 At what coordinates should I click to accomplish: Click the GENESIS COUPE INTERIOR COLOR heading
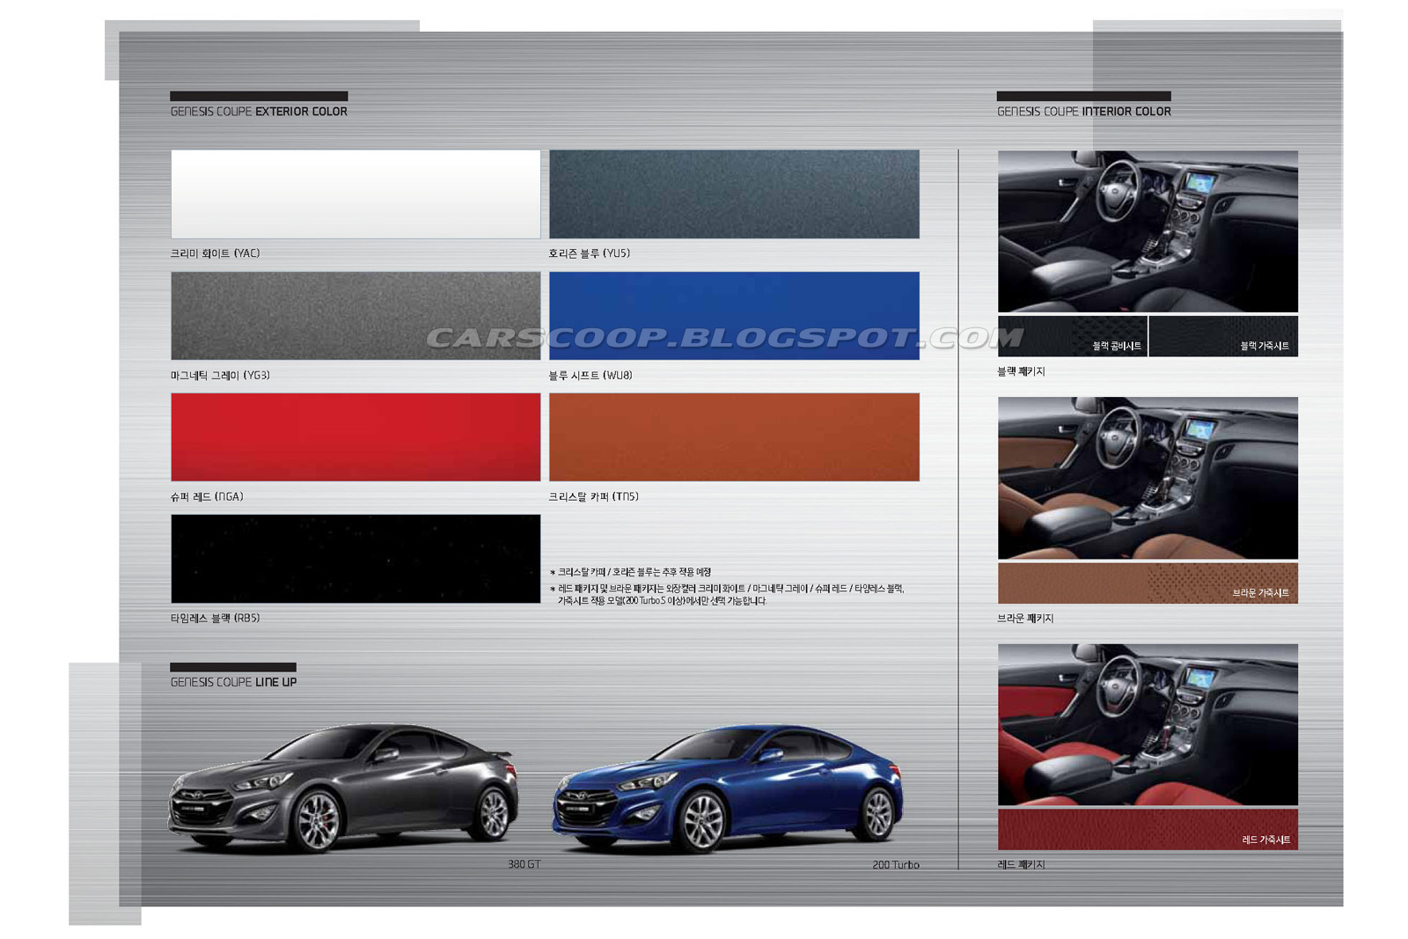coord(1084,112)
